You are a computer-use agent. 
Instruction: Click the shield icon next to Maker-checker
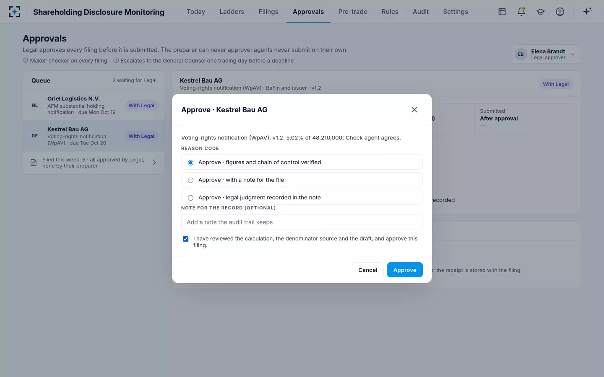coord(26,61)
